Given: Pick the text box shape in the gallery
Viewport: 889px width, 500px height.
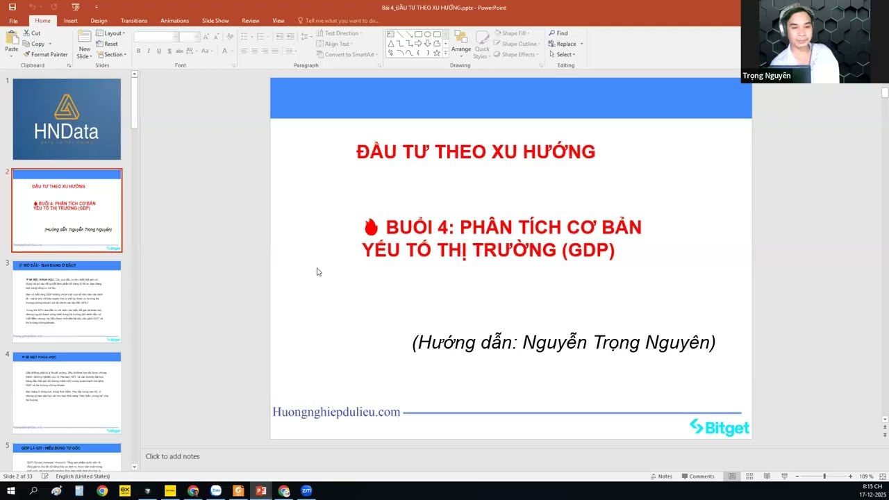Looking at the screenshot, I should click(x=391, y=34).
